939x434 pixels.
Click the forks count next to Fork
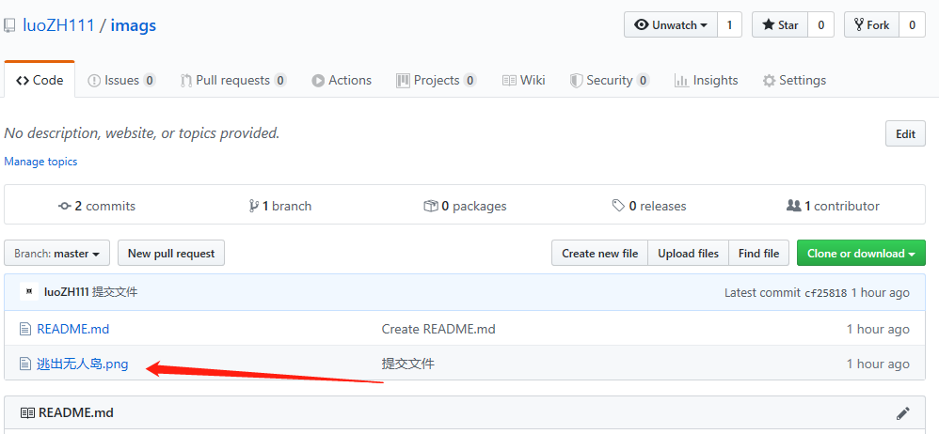pos(912,25)
